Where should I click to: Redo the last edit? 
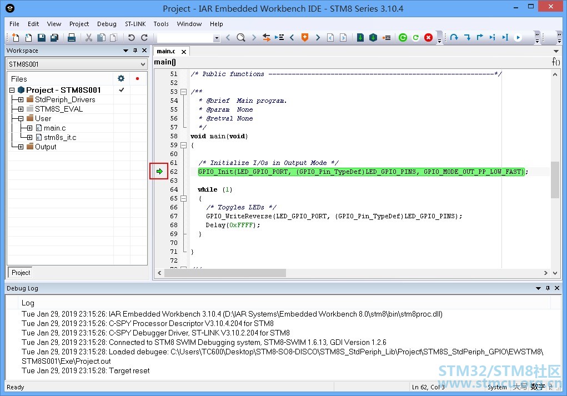click(x=144, y=37)
